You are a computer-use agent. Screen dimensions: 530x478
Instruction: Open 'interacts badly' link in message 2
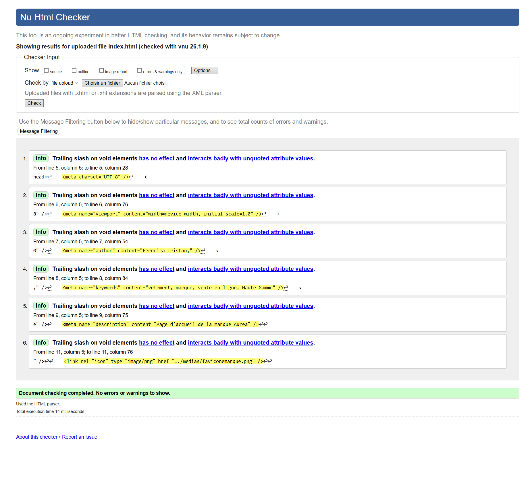(x=250, y=195)
